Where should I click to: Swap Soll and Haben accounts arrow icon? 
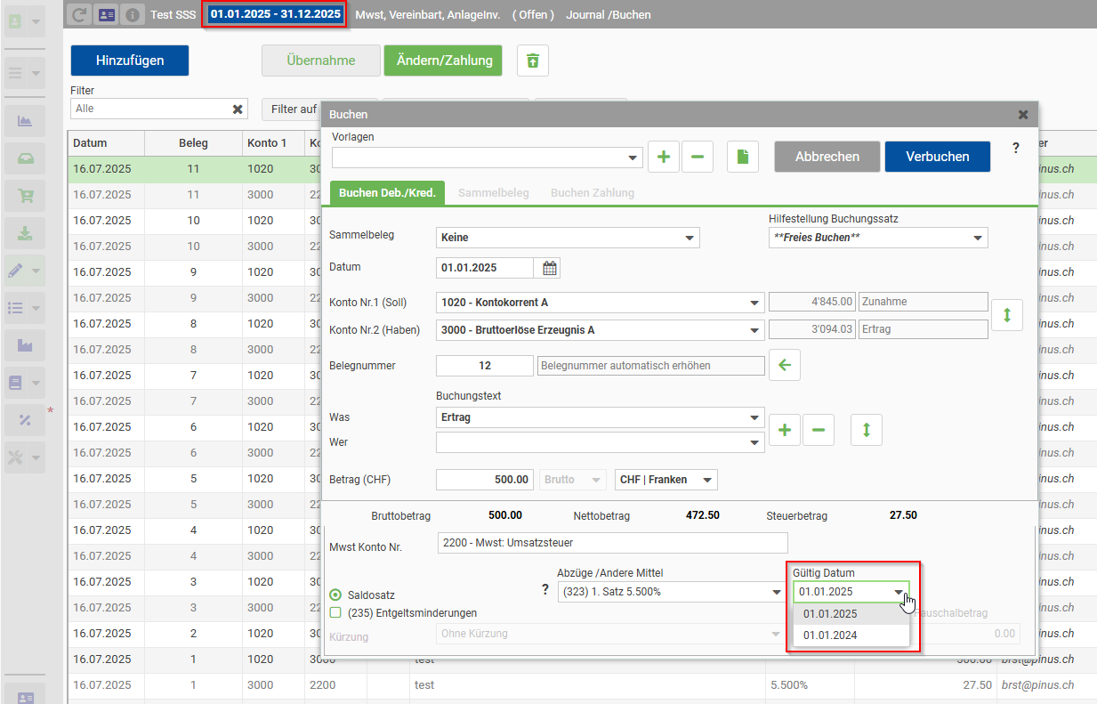pyautogui.click(x=1007, y=315)
